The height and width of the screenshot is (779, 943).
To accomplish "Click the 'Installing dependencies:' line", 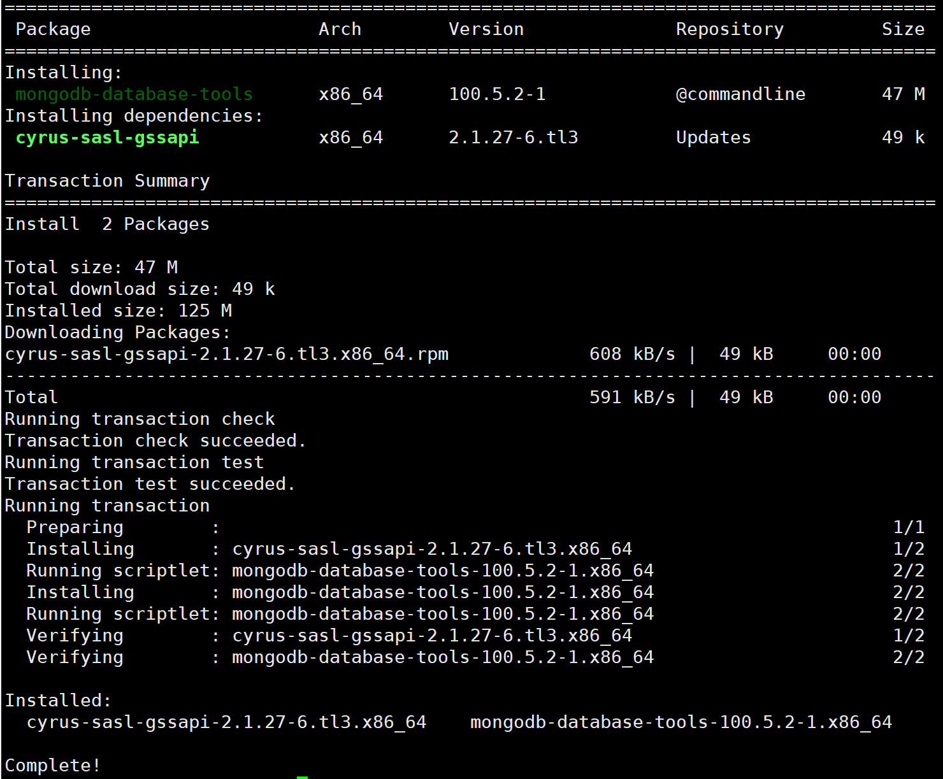I will pos(134,117).
